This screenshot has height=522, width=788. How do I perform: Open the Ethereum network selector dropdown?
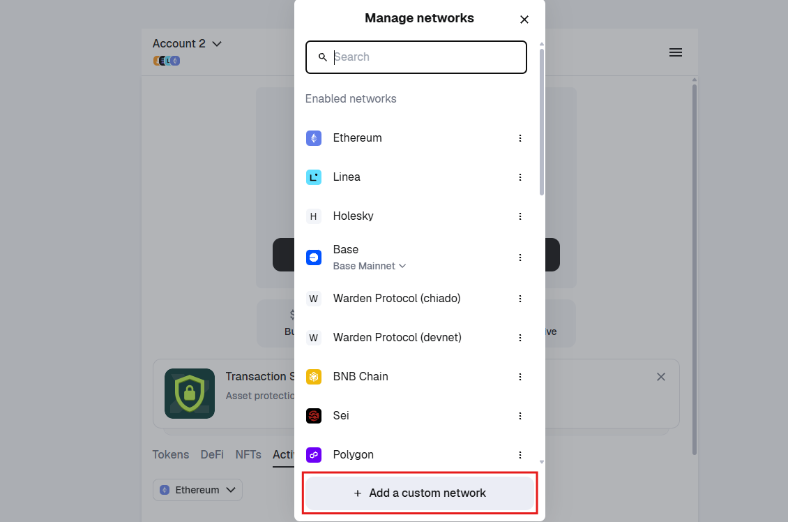pos(197,490)
